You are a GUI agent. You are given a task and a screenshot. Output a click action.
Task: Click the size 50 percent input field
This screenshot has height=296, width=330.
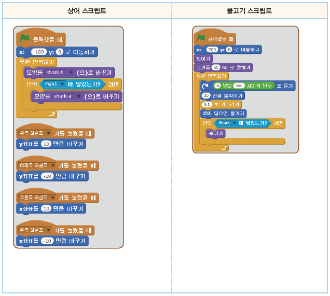[216, 68]
